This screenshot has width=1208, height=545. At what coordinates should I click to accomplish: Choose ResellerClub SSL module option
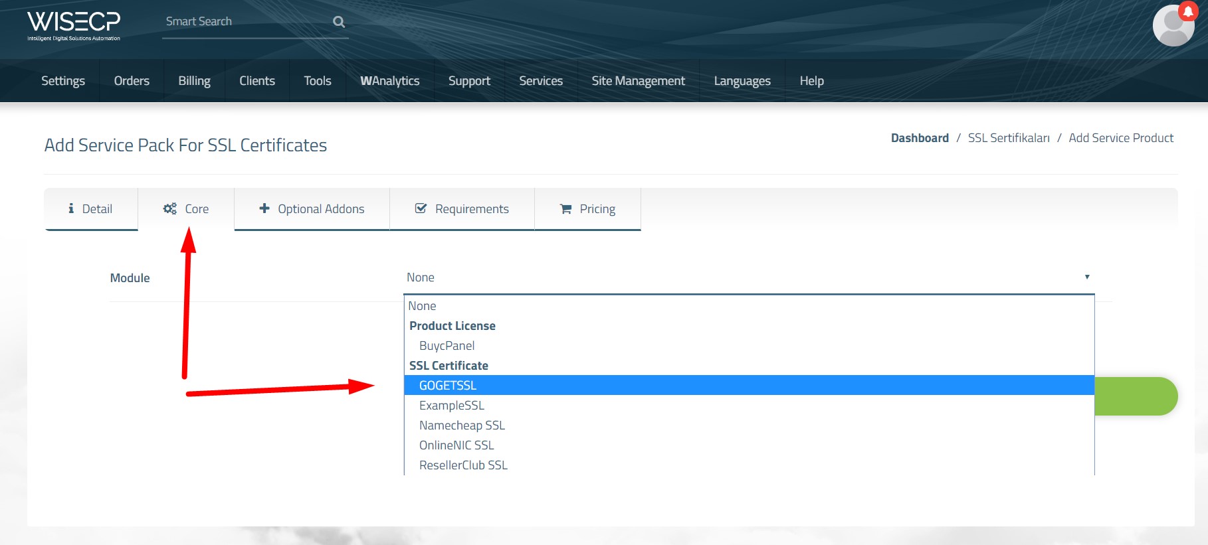pyautogui.click(x=749, y=465)
